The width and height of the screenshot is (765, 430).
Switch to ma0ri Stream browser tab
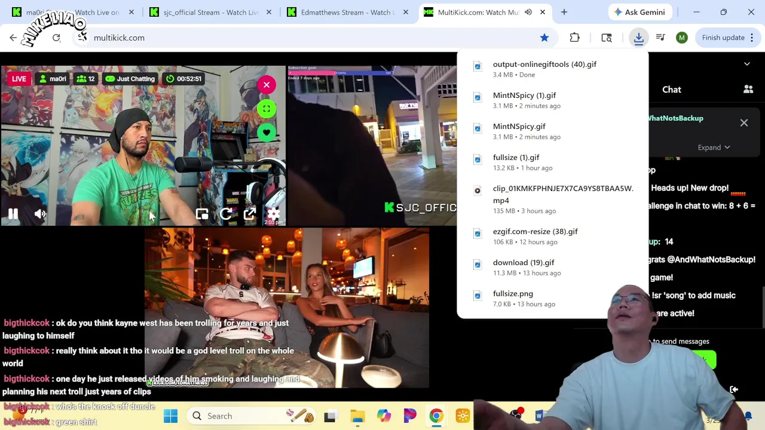pyautogui.click(x=73, y=12)
